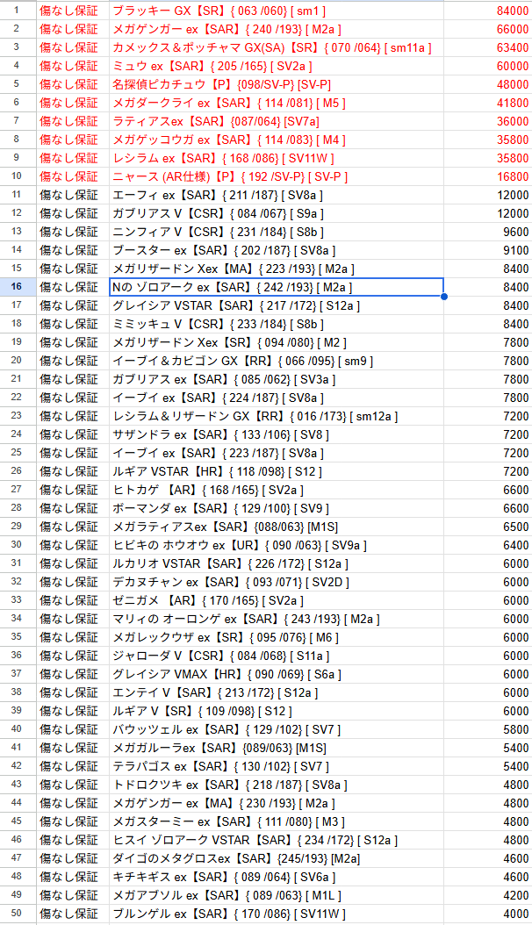Click the キチキギス ex【SAR】 cell

276,877
